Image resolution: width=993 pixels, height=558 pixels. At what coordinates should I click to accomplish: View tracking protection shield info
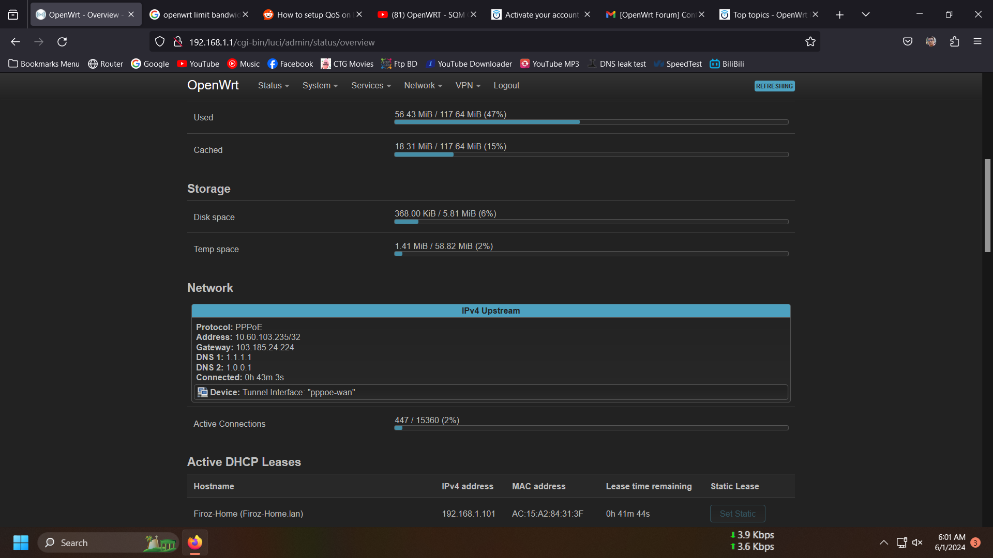(x=159, y=42)
